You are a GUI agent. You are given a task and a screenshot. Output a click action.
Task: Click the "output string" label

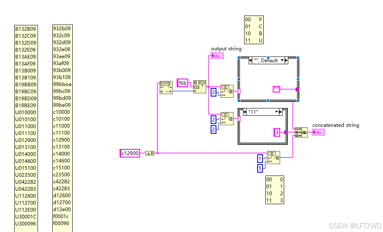point(227,49)
